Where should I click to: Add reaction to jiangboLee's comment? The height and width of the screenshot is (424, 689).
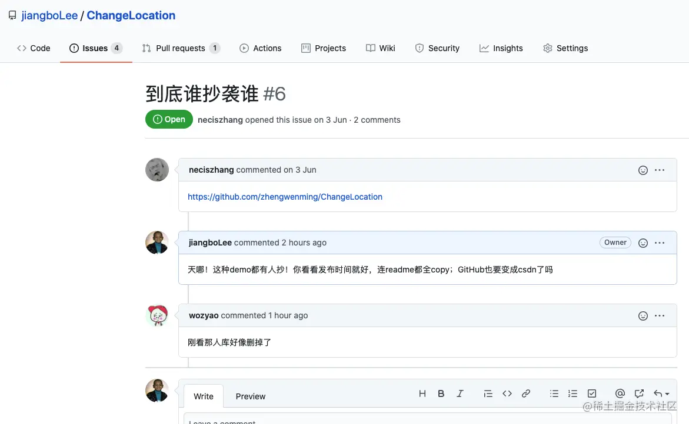[643, 243]
